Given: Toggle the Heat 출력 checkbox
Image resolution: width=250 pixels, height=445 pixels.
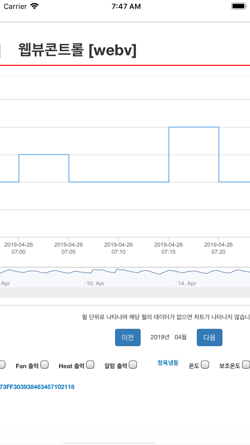Looking at the screenshot, I should (90, 365).
